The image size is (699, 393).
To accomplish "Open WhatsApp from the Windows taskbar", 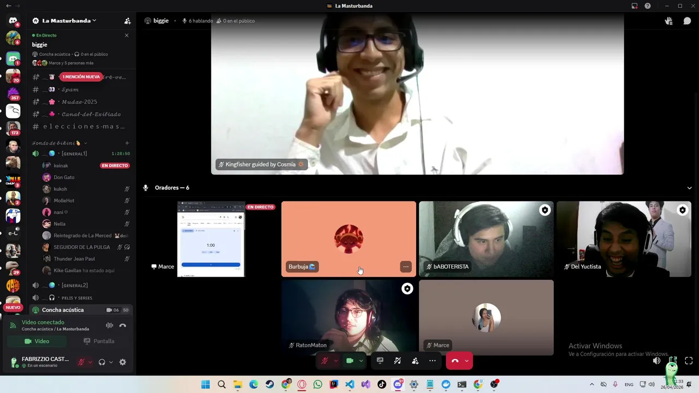I will click(x=318, y=384).
